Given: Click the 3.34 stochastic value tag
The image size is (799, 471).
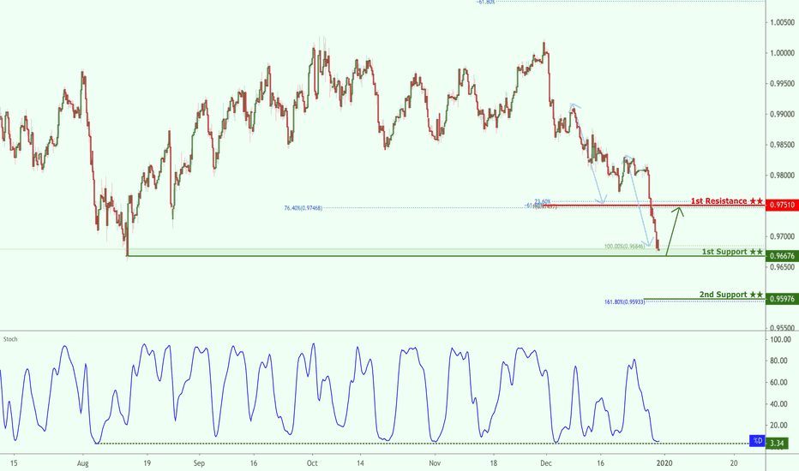Looking at the screenshot, I should coord(777,444).
